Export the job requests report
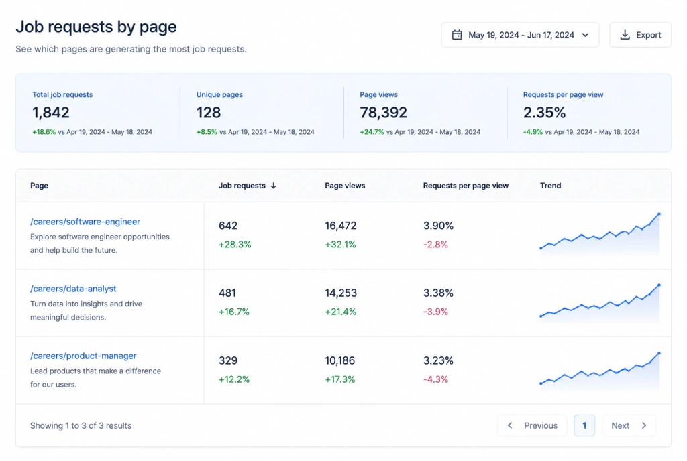Viewport: 687px width, 461px height. click(x=640, y=35)
